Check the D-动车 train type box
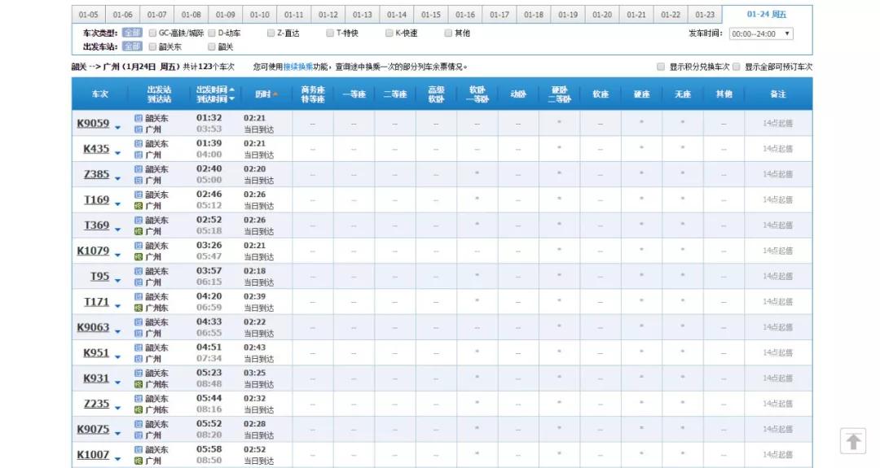Screen dimensions: 880x468 pyautogui.click(x=212, y=33)
